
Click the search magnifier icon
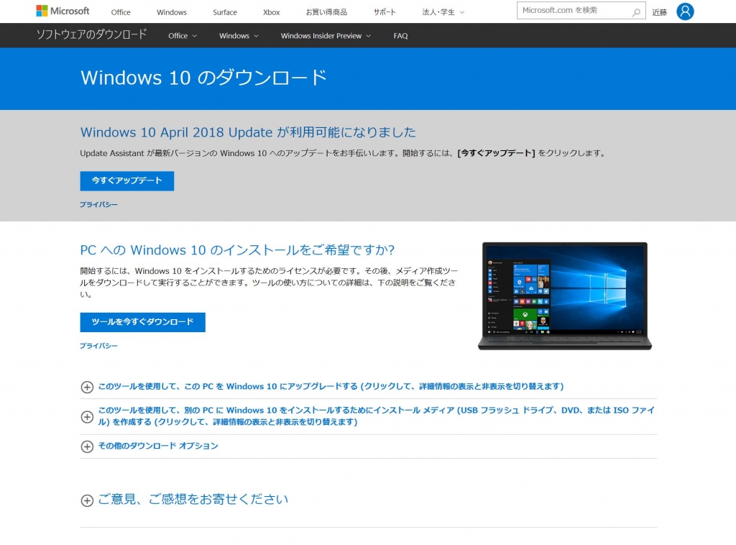[x=636, y=12]
